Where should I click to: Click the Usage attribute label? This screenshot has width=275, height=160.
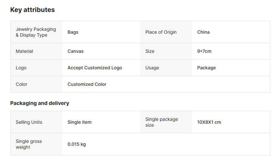tap(152, 68)
